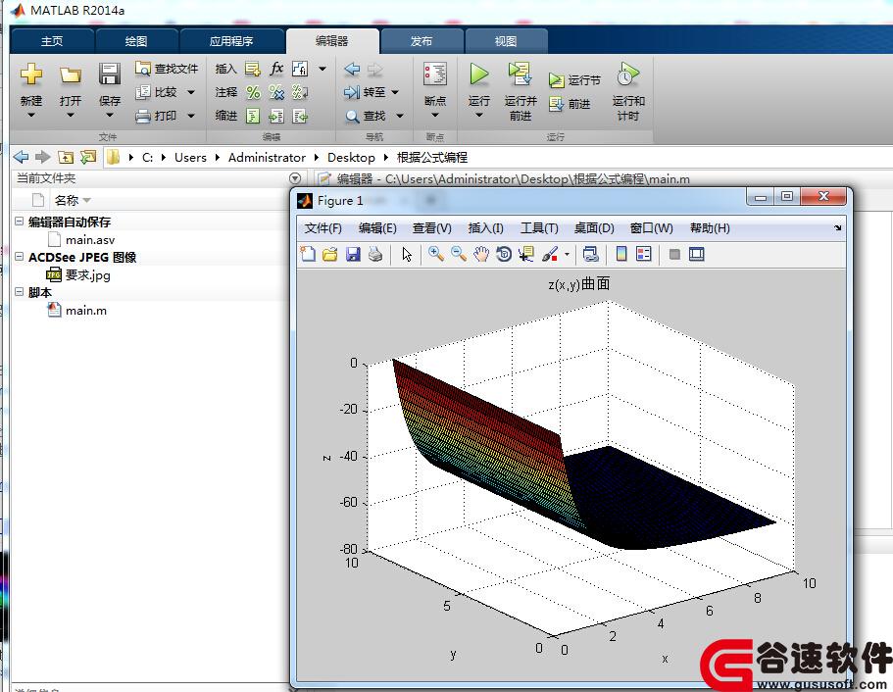Click the New Figure icon in Figure 1 toolbar
The height and width of the screenshot is (692, 893).
pos(308,254)
